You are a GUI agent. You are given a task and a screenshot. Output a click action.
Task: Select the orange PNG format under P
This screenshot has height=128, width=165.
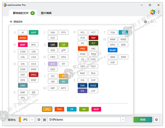82,49
